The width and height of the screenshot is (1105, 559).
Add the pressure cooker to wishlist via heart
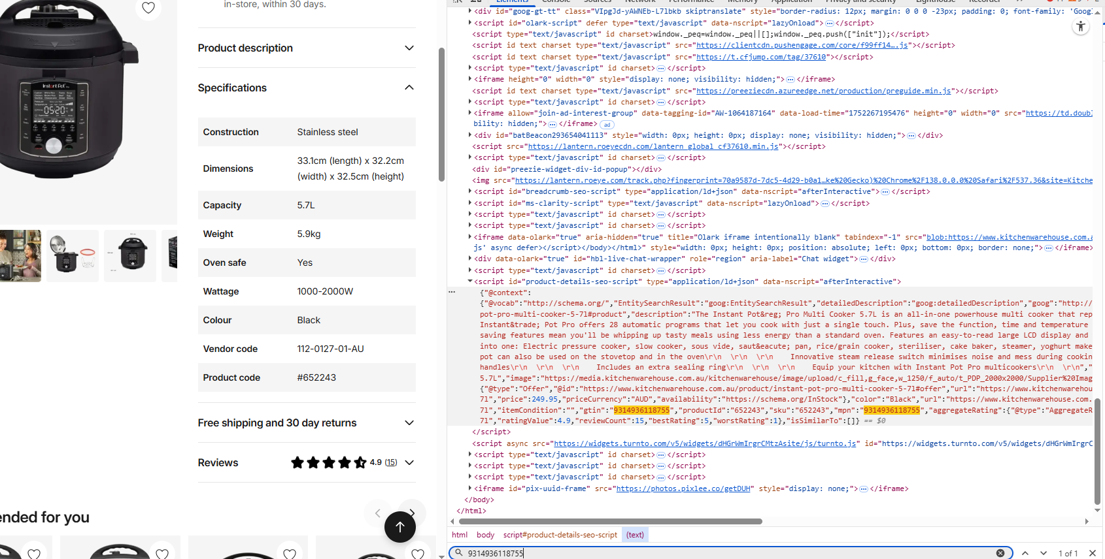click(148, 8)
